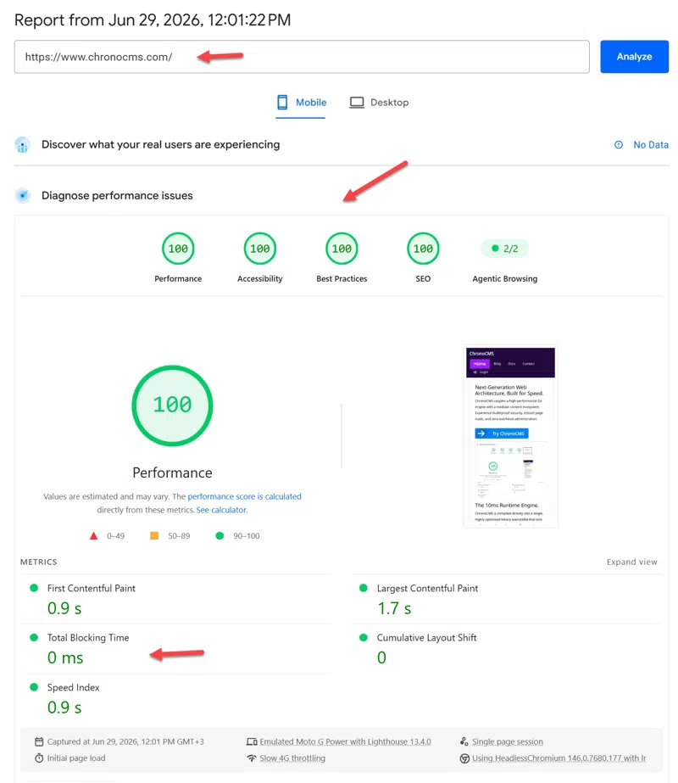Image resolution: width=678 pixels, height=783 pixels.
Task: Click the First Contentful Paint 0.9 s value
Action: (64, 608)
